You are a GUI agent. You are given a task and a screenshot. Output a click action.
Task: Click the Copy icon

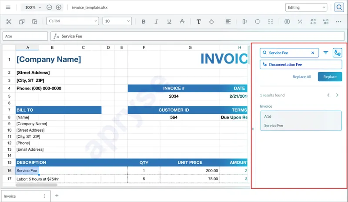pos(21,22)
